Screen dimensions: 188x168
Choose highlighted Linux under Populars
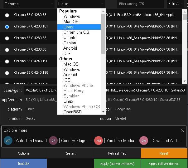tap(79, 27)
